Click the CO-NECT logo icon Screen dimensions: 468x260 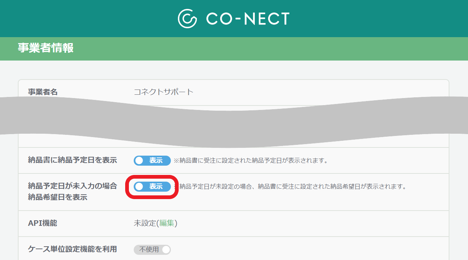point(188,19)
